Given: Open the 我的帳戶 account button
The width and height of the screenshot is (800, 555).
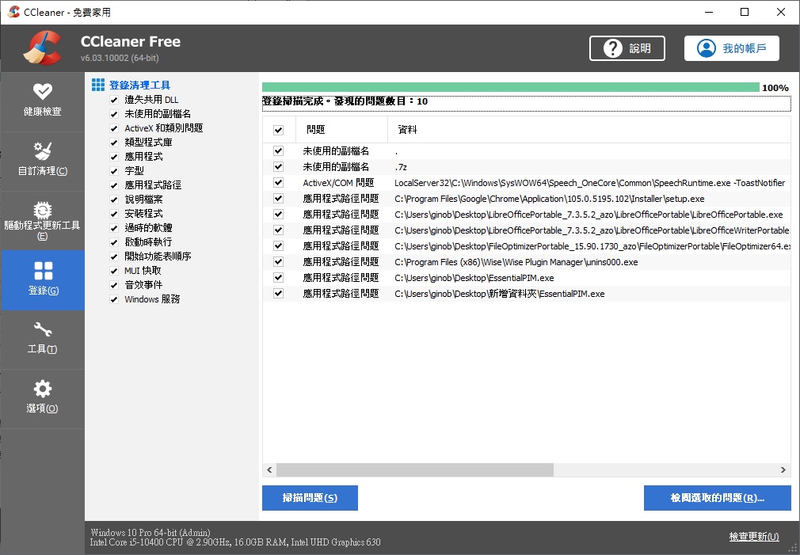Looking at the screenshot, I should click(732, 48).
